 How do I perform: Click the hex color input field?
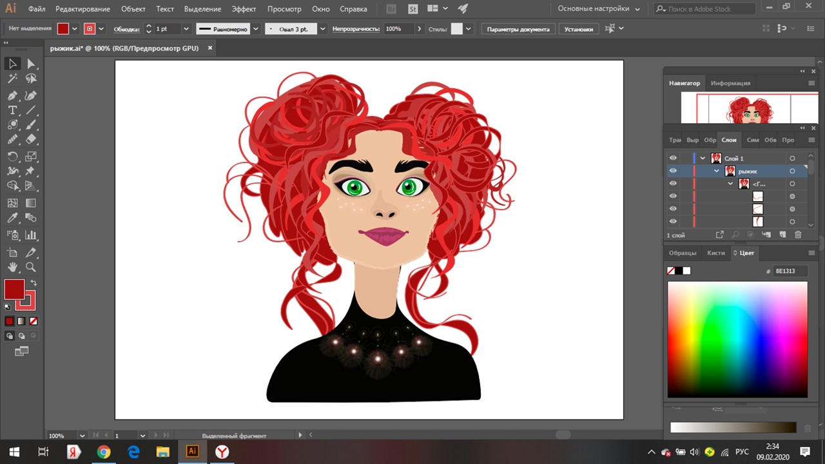790,271
